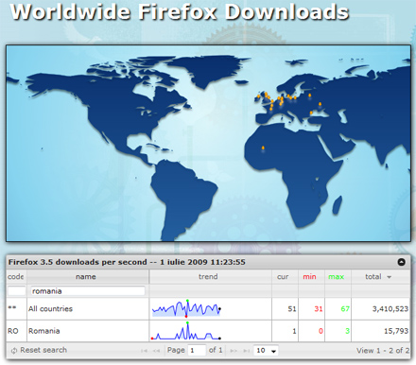Click All countries min value 31
Image resolution: width=416 pixels, height=365 pixels.
(319, 309)
